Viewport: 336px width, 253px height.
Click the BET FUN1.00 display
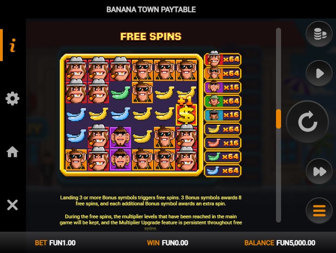[x=55, y=243]
